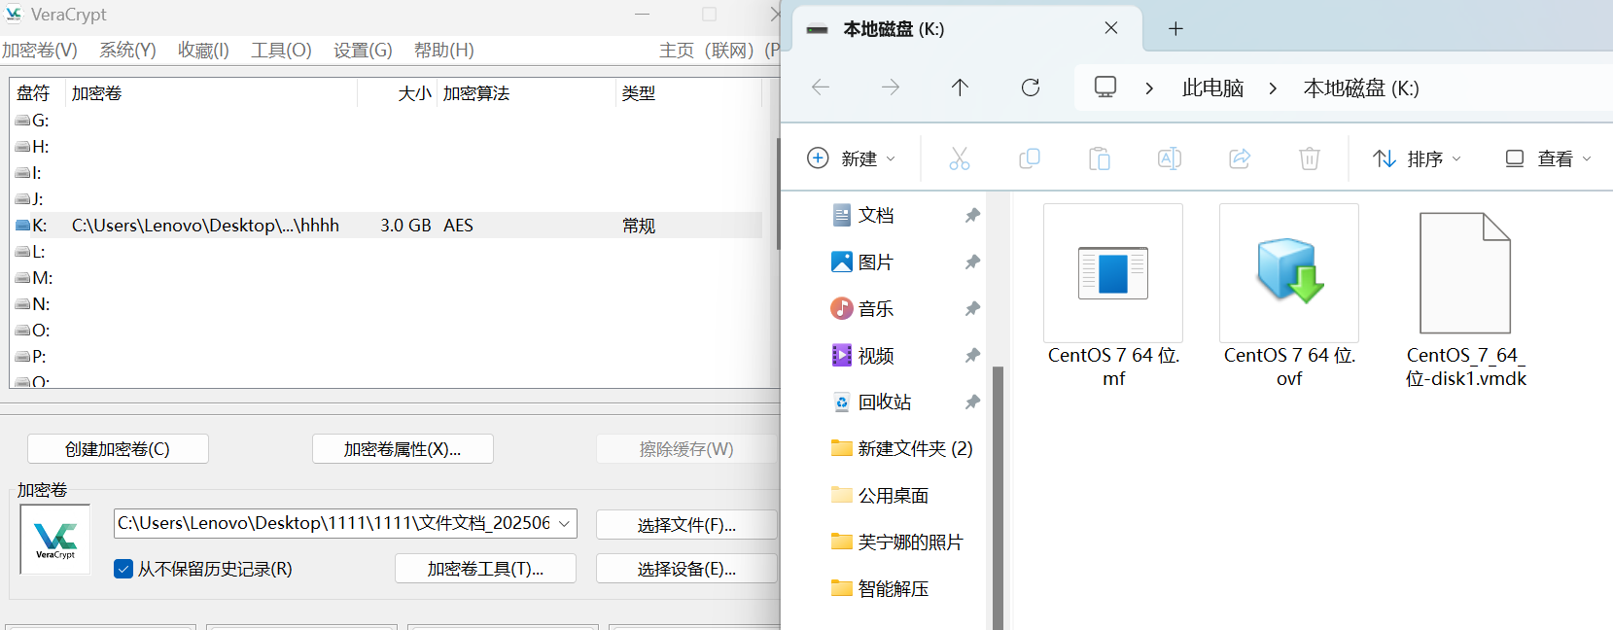Screen dimensions: 1613x630
Task: Click the Share icon in Explorer toolbar
Action: click(1240, 158)
